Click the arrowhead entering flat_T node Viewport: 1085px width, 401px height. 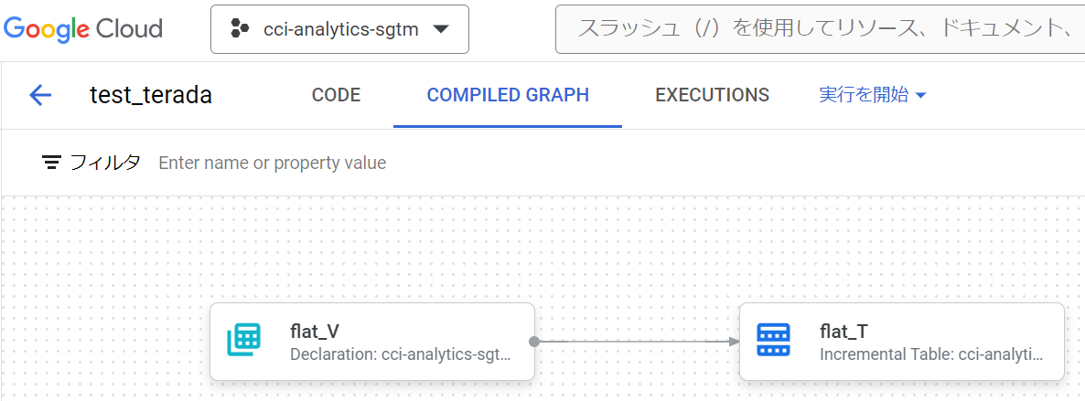pyautogui.click(x=734, y=342)
